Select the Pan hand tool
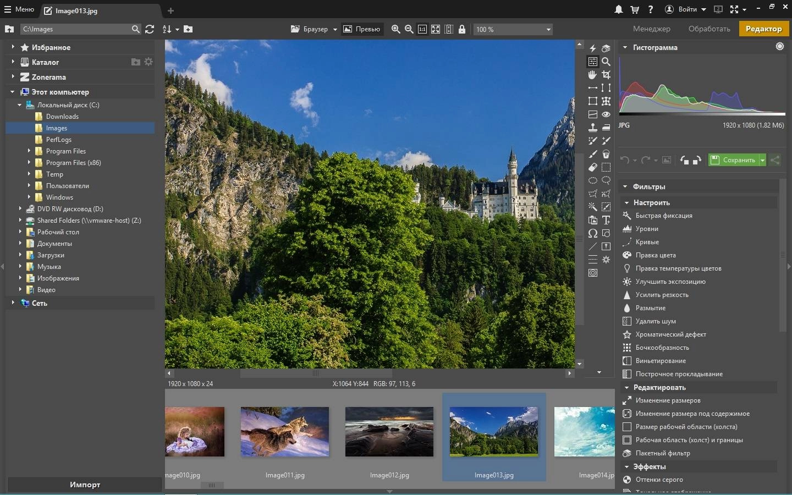This screenshot has width=792, height=495. click(593, 75)
